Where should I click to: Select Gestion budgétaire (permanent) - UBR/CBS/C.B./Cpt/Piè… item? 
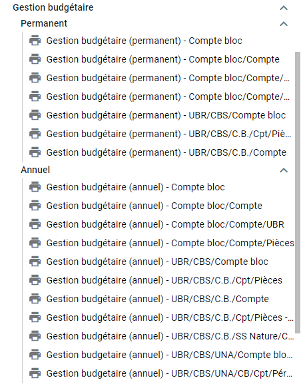(168, 134)
